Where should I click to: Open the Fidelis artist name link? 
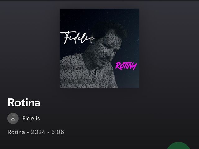click(31, 118)
